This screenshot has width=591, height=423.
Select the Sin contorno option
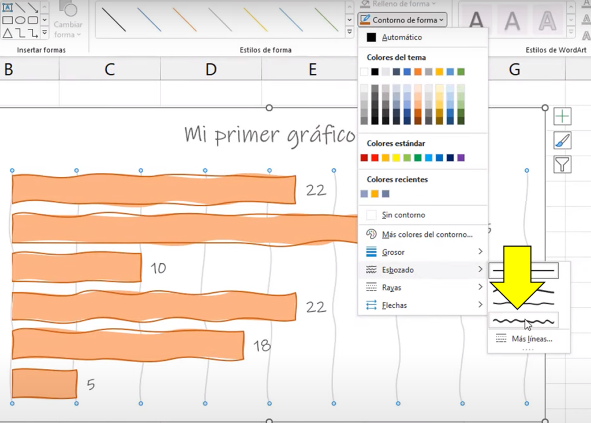(403, 215)
